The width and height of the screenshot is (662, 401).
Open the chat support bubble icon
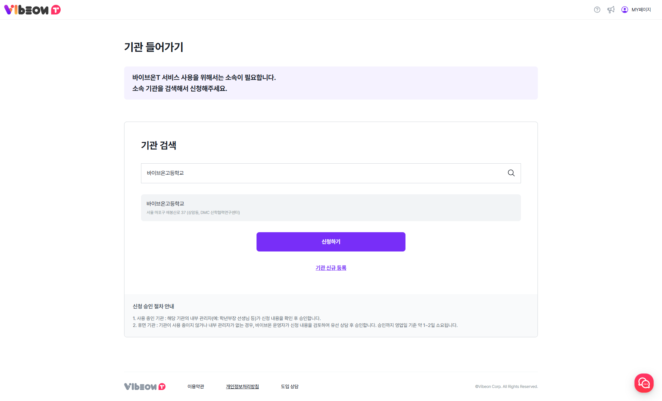point(644,383)
